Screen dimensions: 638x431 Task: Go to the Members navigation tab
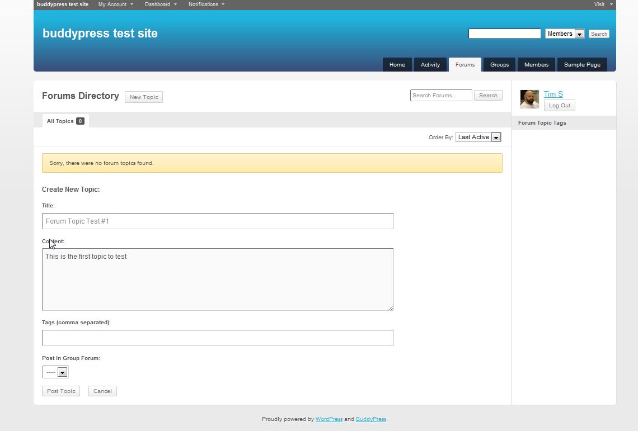[536, 65]
